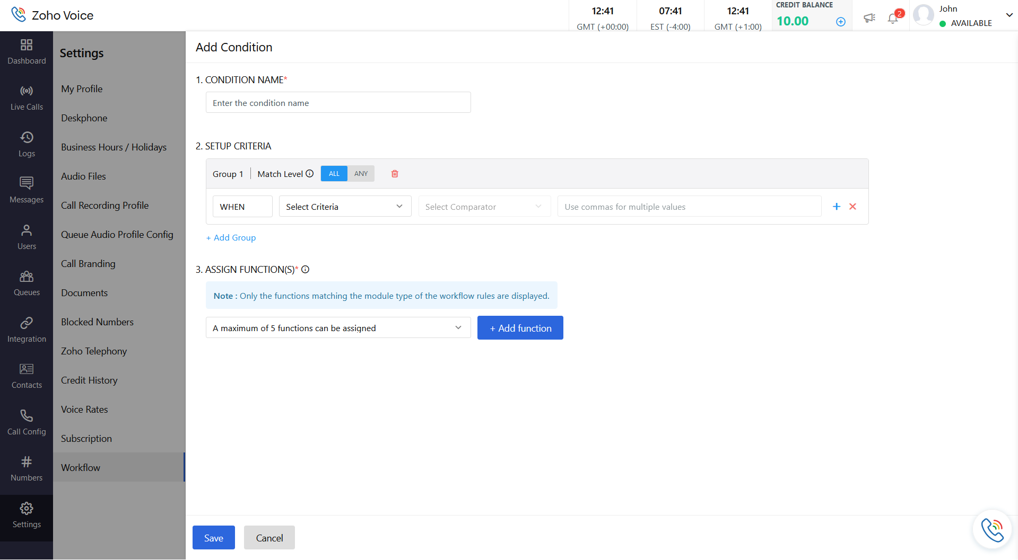Open Subscription settings

pos(86,439)
